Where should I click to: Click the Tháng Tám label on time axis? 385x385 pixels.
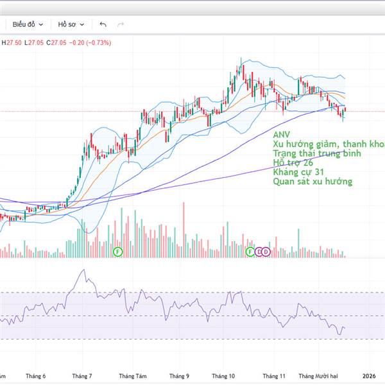click(x=132, y=376)
